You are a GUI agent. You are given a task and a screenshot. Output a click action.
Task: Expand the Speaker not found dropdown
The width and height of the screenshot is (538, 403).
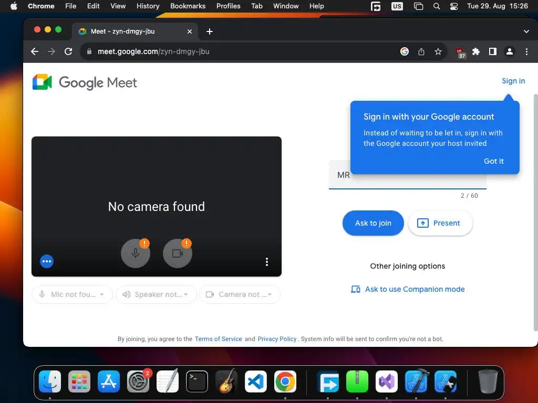click(x=156, y=294)
